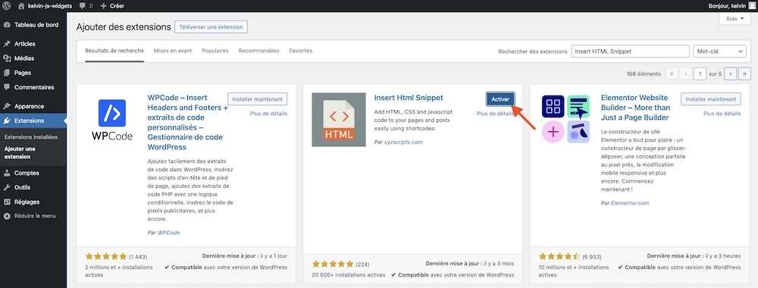The width and height of the screenshot is (758, 288).
Task: Click the Extensions plug icon
Action: [x=7, y=121]
